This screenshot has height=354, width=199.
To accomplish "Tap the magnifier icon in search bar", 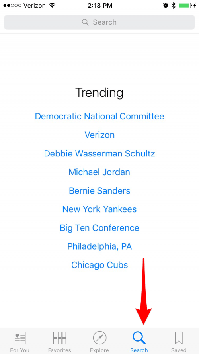I will 85,22.
